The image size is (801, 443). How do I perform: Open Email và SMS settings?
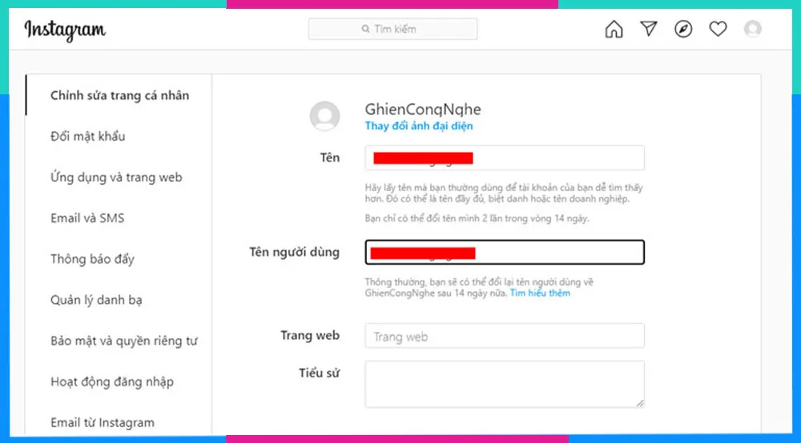tap(87, 218)
